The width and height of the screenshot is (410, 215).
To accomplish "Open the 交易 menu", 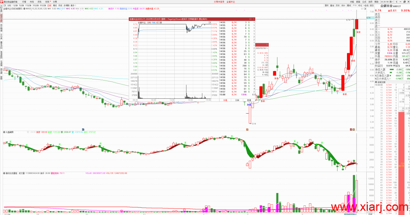I will pyautogui.click(x=55, y=2).
